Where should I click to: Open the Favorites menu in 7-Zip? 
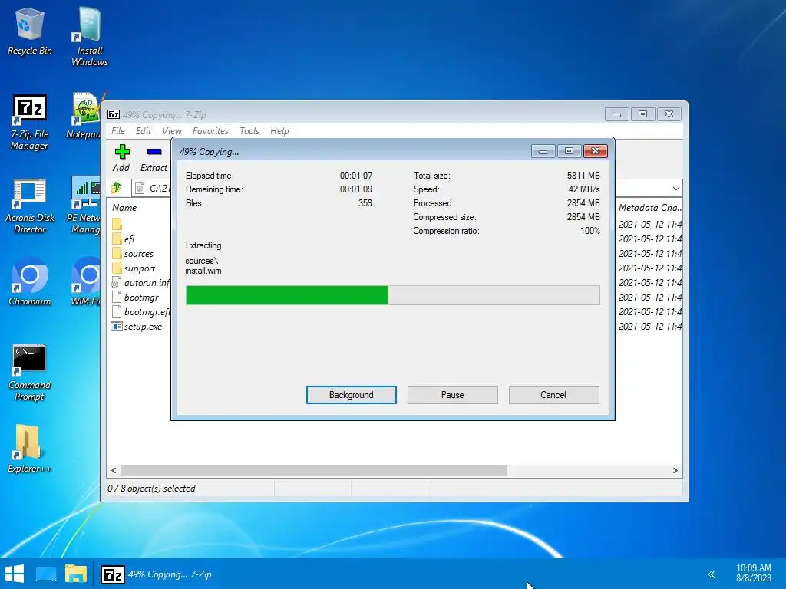pyautogui.click(x=210, y=130)
